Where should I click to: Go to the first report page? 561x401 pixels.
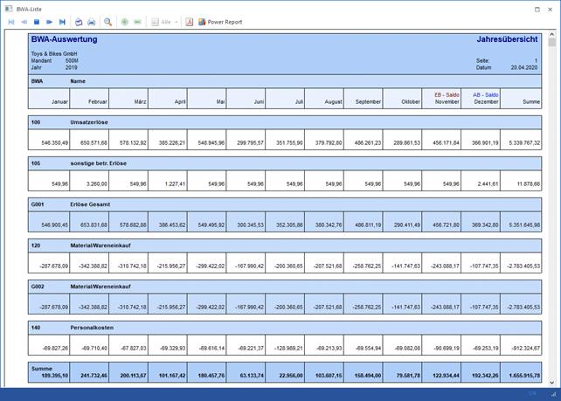pos(11,22)
